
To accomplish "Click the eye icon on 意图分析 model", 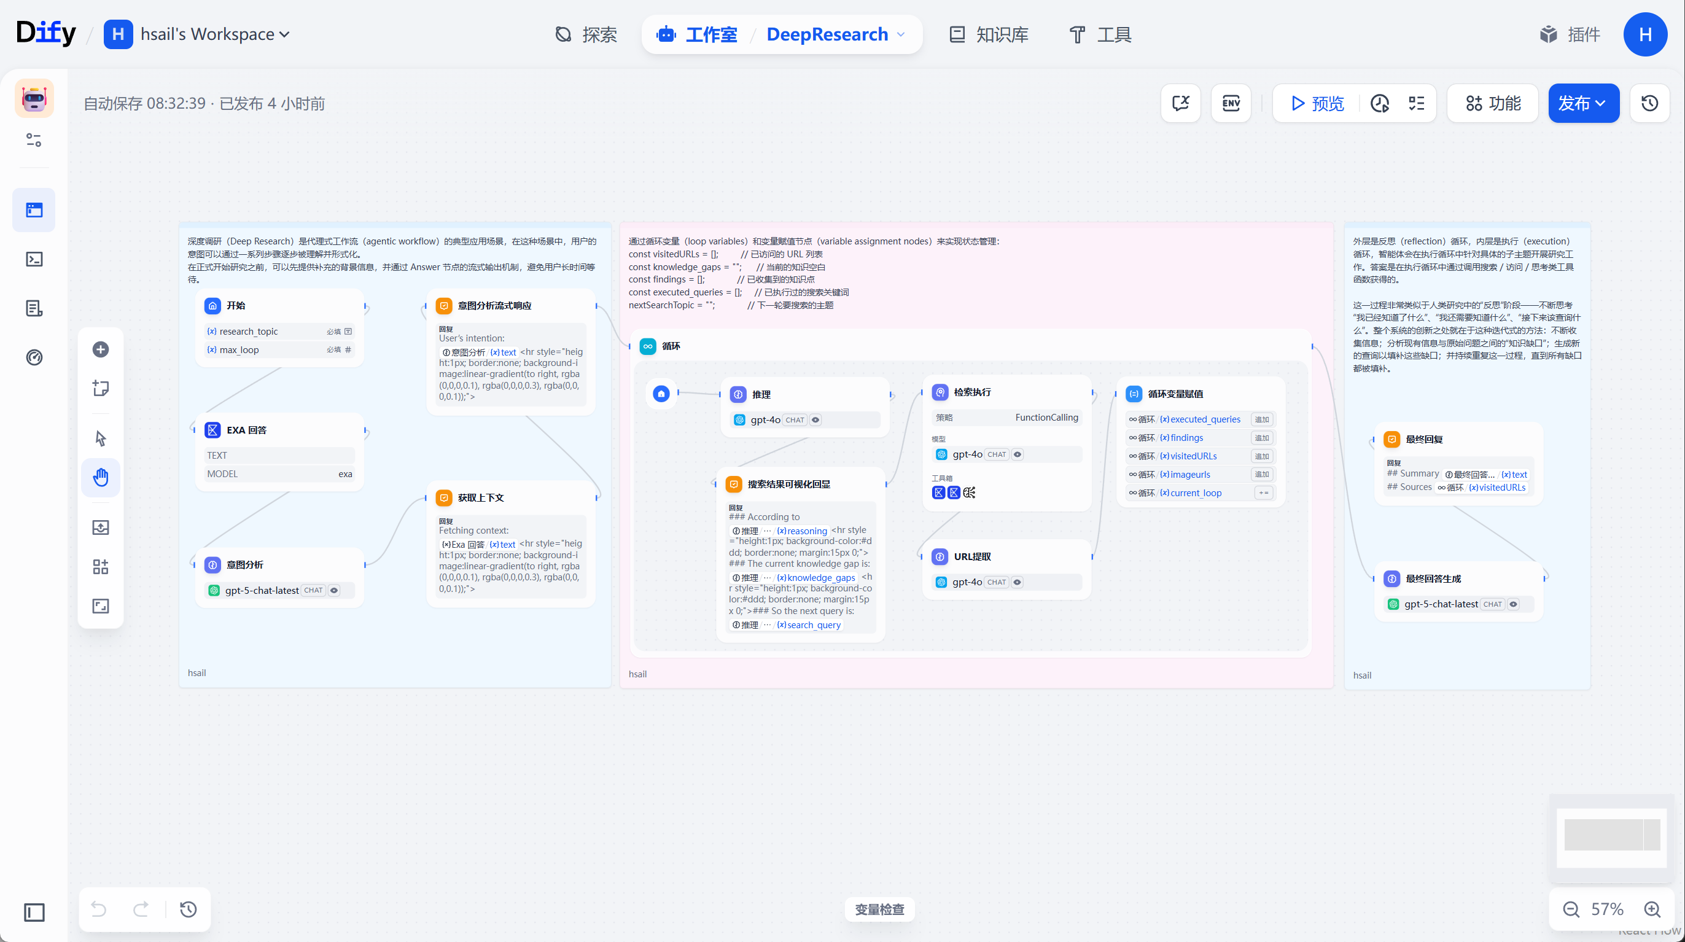I will [333, 591].
